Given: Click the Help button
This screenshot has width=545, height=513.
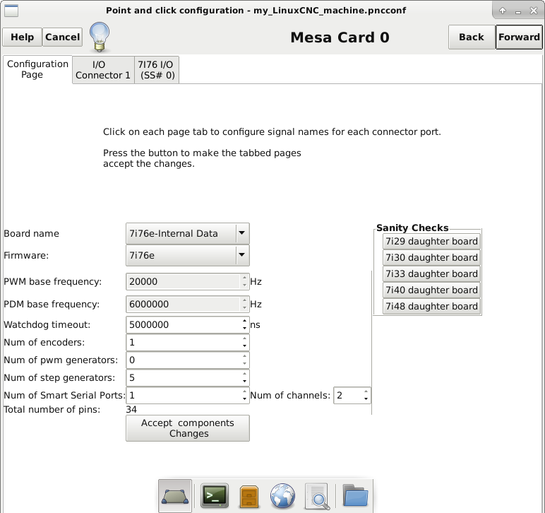Looking at the screenshot, I should pyautogui.click(x=23, y=37).
